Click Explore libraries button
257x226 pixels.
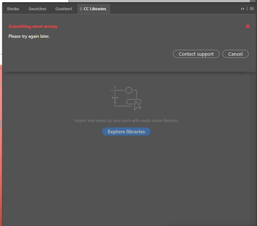pos(126,131)
